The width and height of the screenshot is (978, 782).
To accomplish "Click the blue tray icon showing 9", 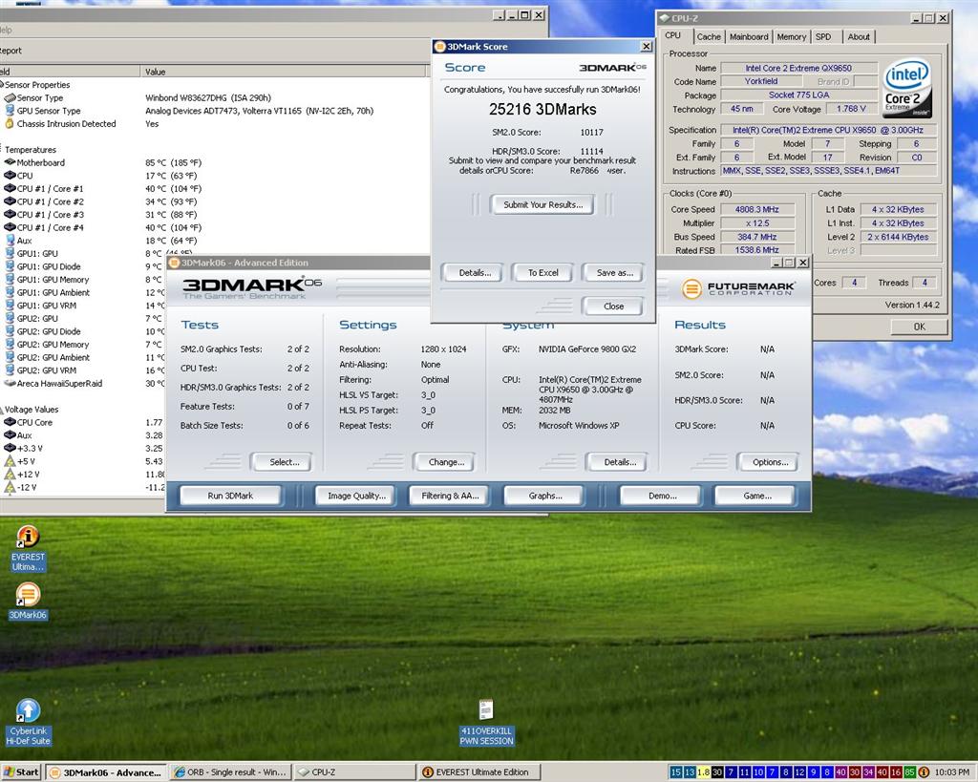I will click(814, 772).
